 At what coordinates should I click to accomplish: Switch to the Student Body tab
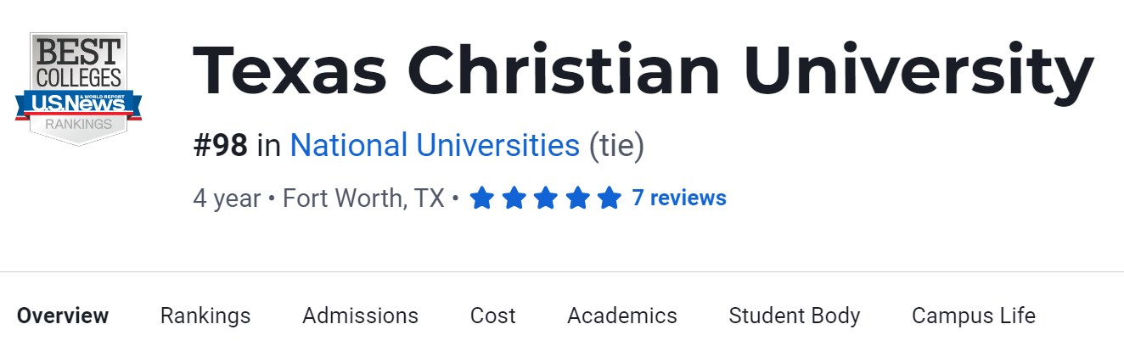coord(795,316)
